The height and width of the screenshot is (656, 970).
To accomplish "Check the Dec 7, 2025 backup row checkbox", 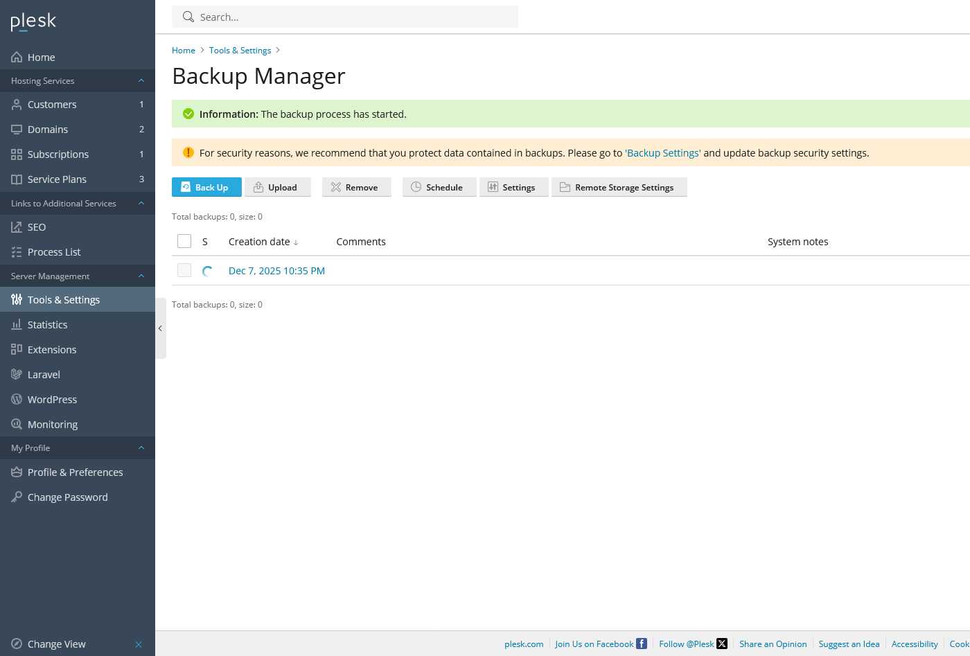I will point(184,270).
